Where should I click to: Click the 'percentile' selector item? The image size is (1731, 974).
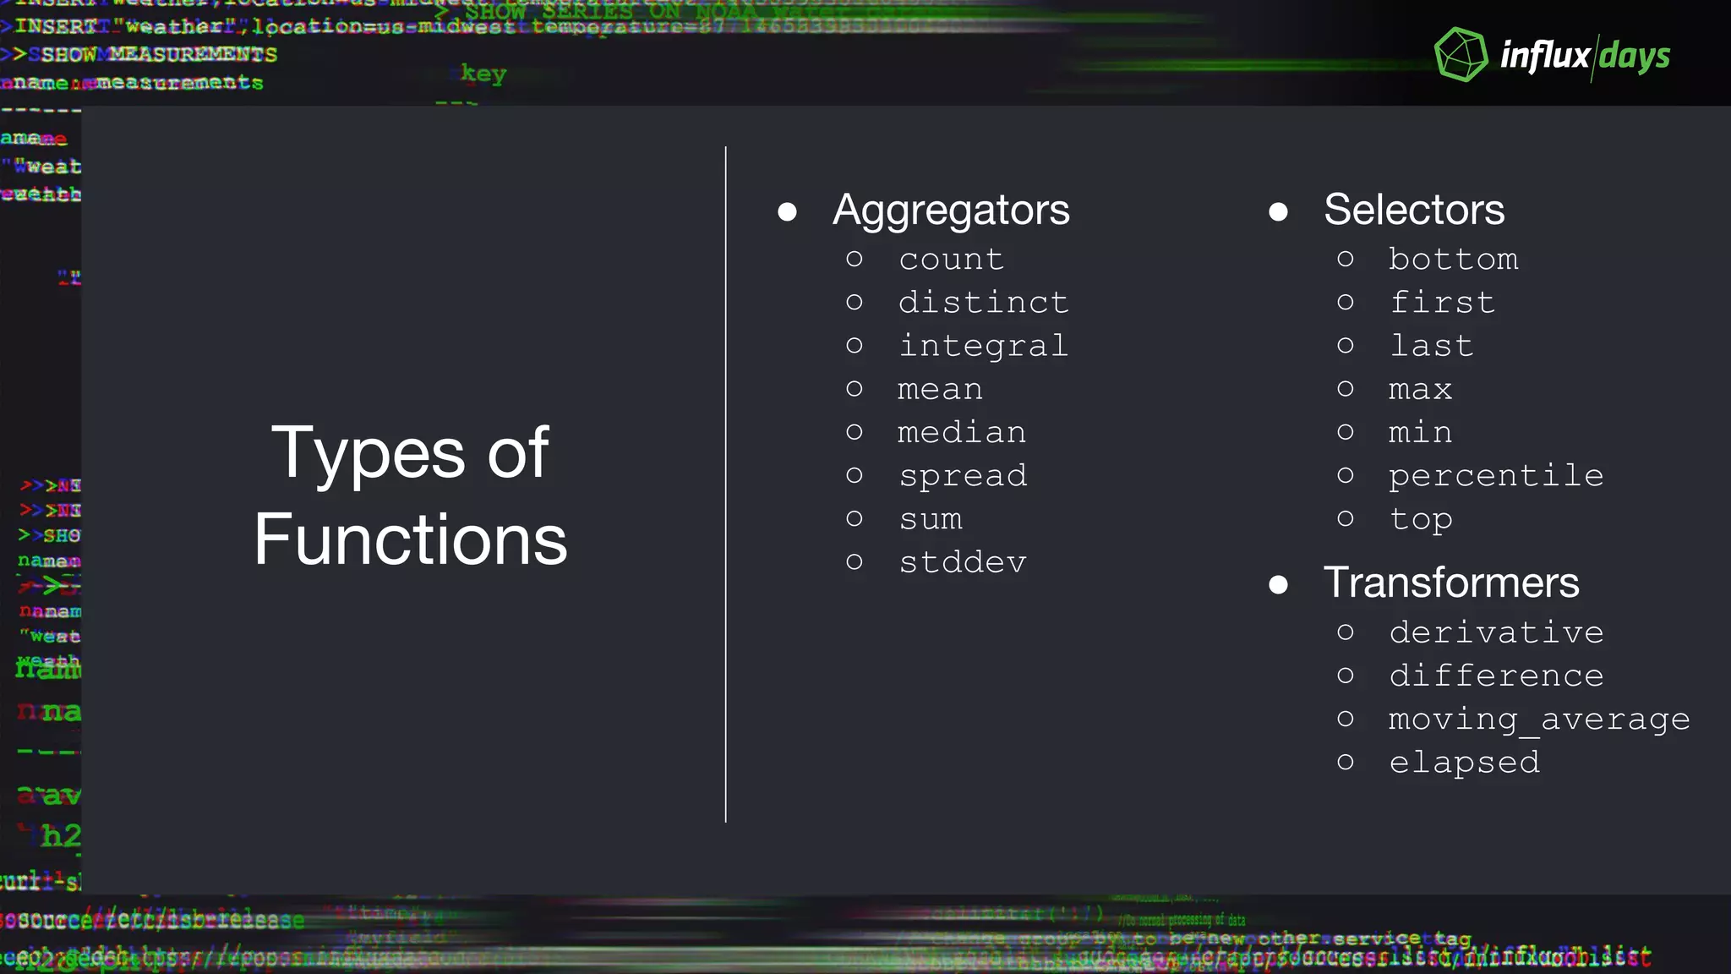coord(1496,476)
